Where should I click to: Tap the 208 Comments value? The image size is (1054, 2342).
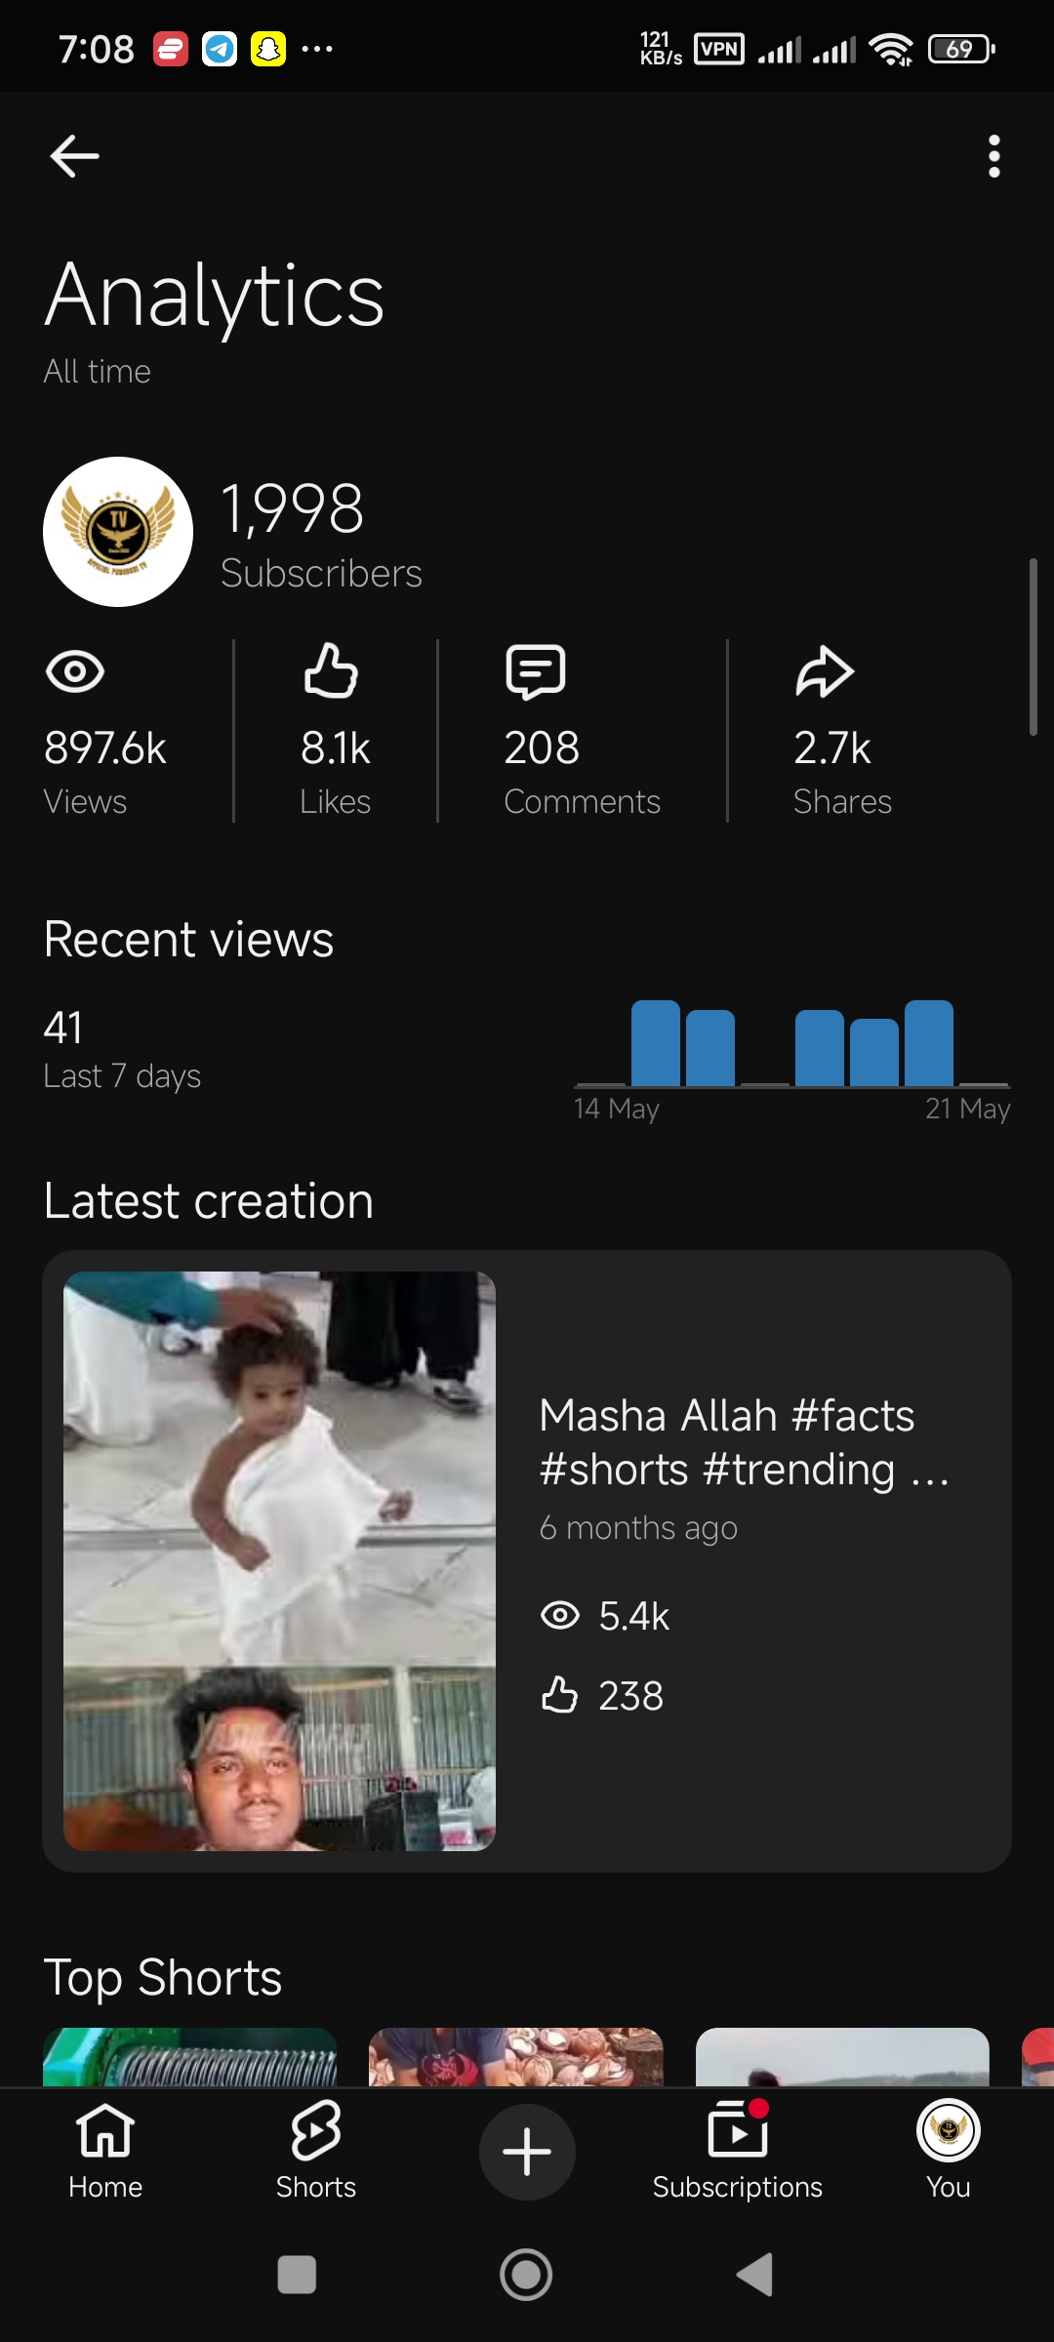(x=542, y=748)
